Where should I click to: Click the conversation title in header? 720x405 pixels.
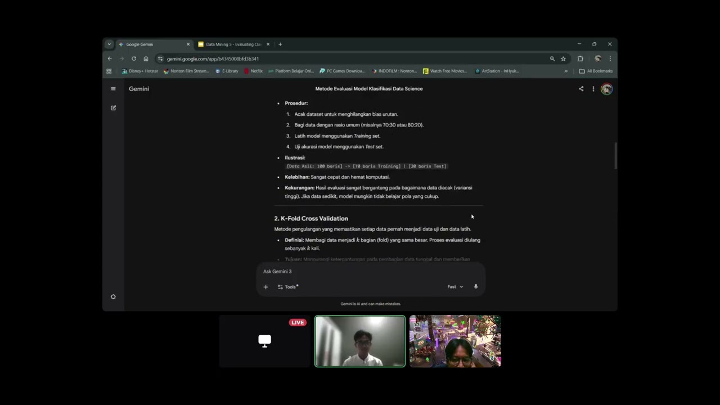[369, 88]
